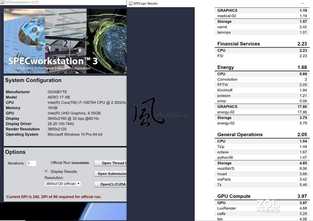The width and height of the screenshot is (313, 221).
Task: Click the 7z result row
Action: click(x=262, y=185)
